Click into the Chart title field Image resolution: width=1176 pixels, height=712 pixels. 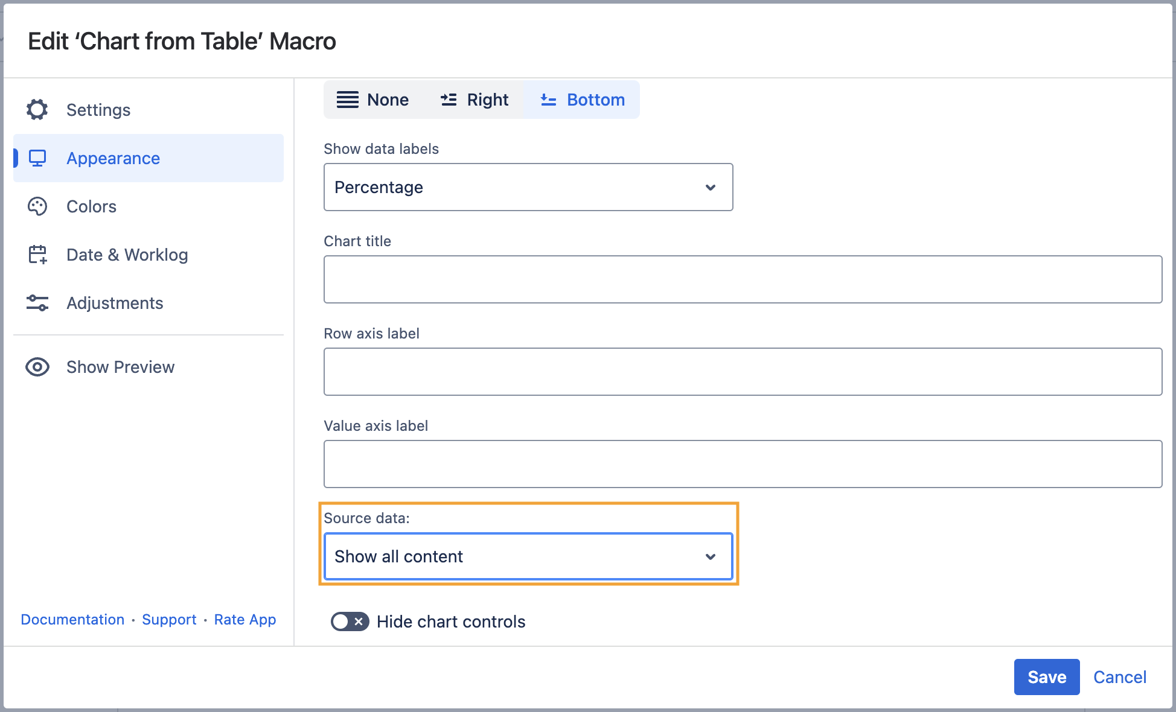tap(743, 279)
